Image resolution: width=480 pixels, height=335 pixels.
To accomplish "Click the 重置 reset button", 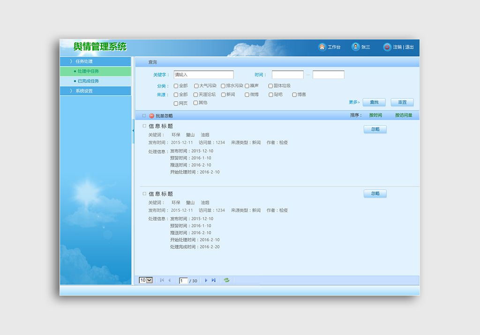I will (x=402, y=102).
